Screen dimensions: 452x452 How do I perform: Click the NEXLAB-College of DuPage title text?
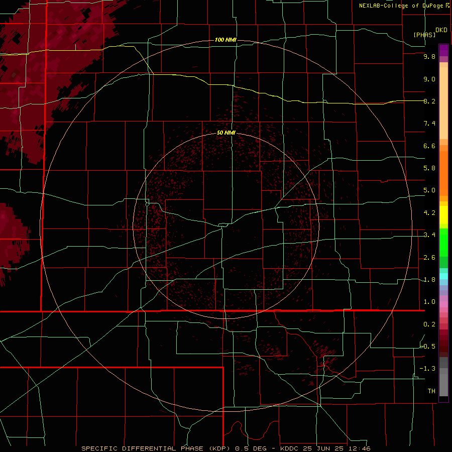pyautogui.click(x=401, y=6)
